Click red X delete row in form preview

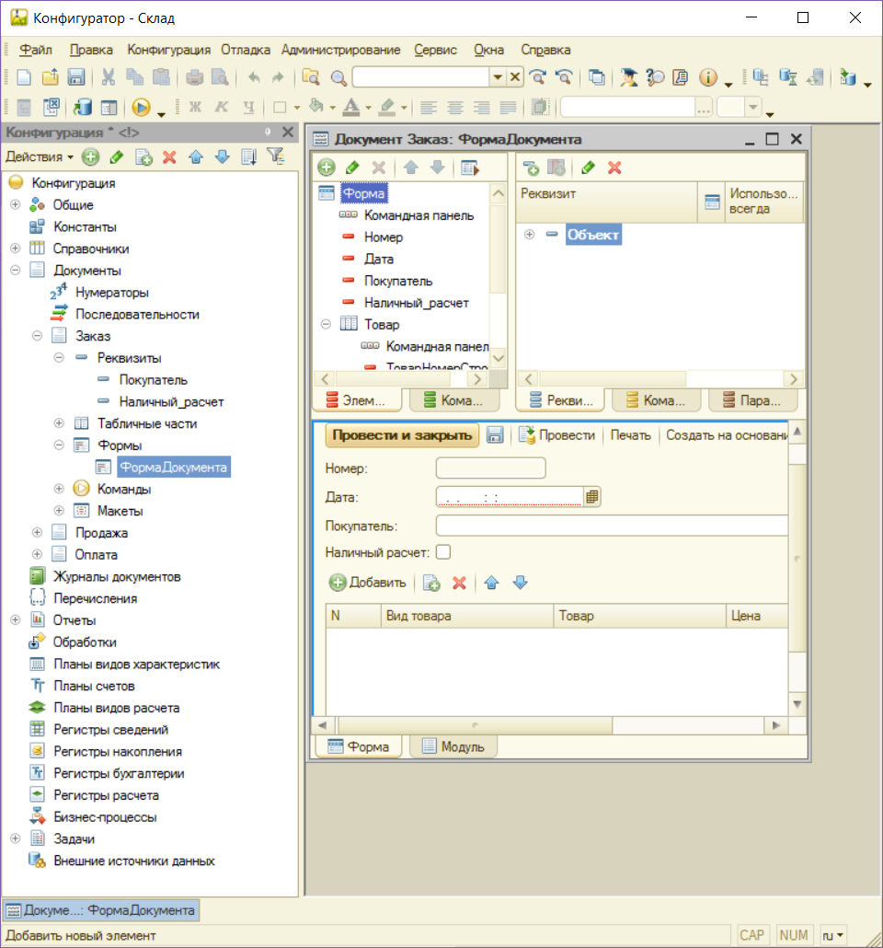point(459,583)
